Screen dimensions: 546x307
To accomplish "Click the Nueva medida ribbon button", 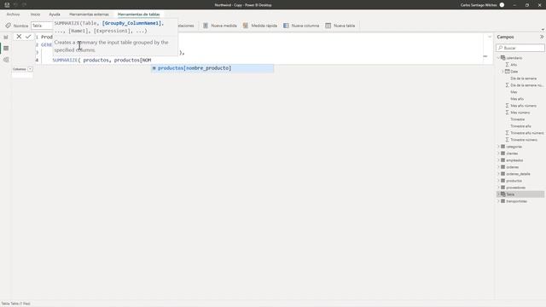I will coord(220,26).
